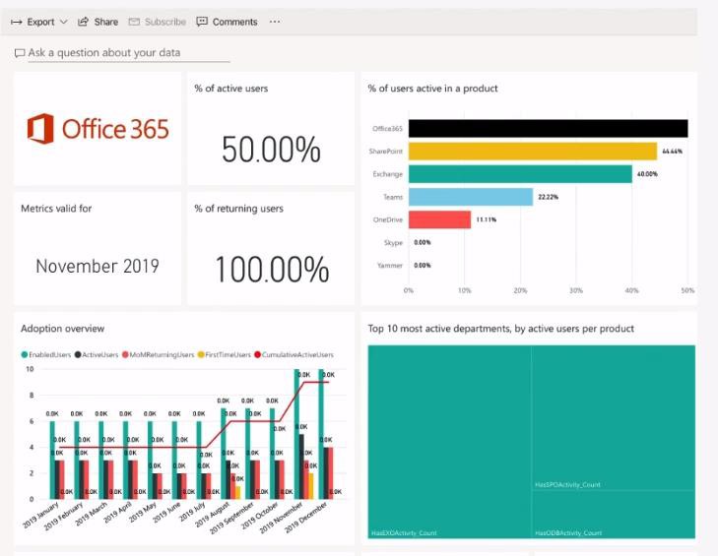Click the 100.00% returning users value
Image resolution: width=718 pixels, height=556 pixels.
pos(272,269)
